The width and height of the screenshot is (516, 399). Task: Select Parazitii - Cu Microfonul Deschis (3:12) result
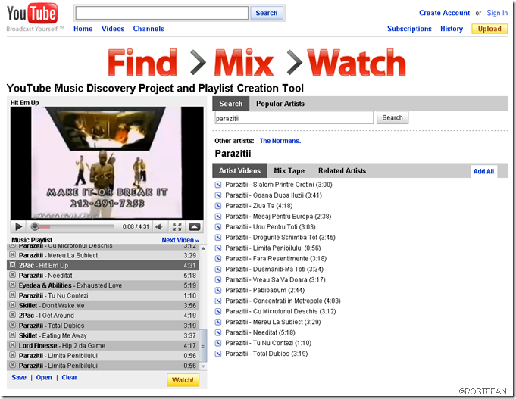[280, 311]
